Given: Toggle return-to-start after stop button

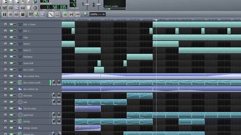Looking at the screenshot, I should pyautogui.click(x=78, y=14).
